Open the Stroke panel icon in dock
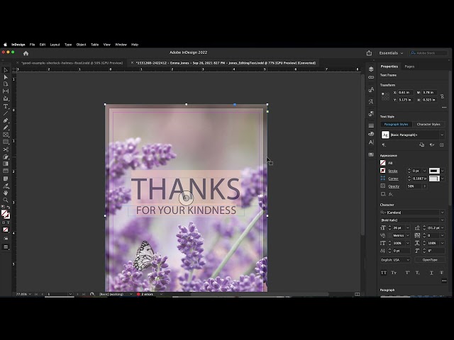 371,125
